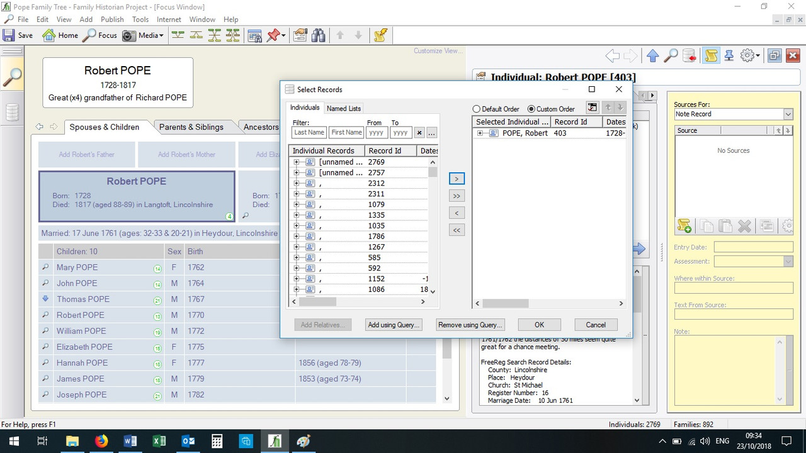Viewport: 806px width, 453px height.
Task: Open the gear options dropdown in Property Box
Action: tap(749, 55)
